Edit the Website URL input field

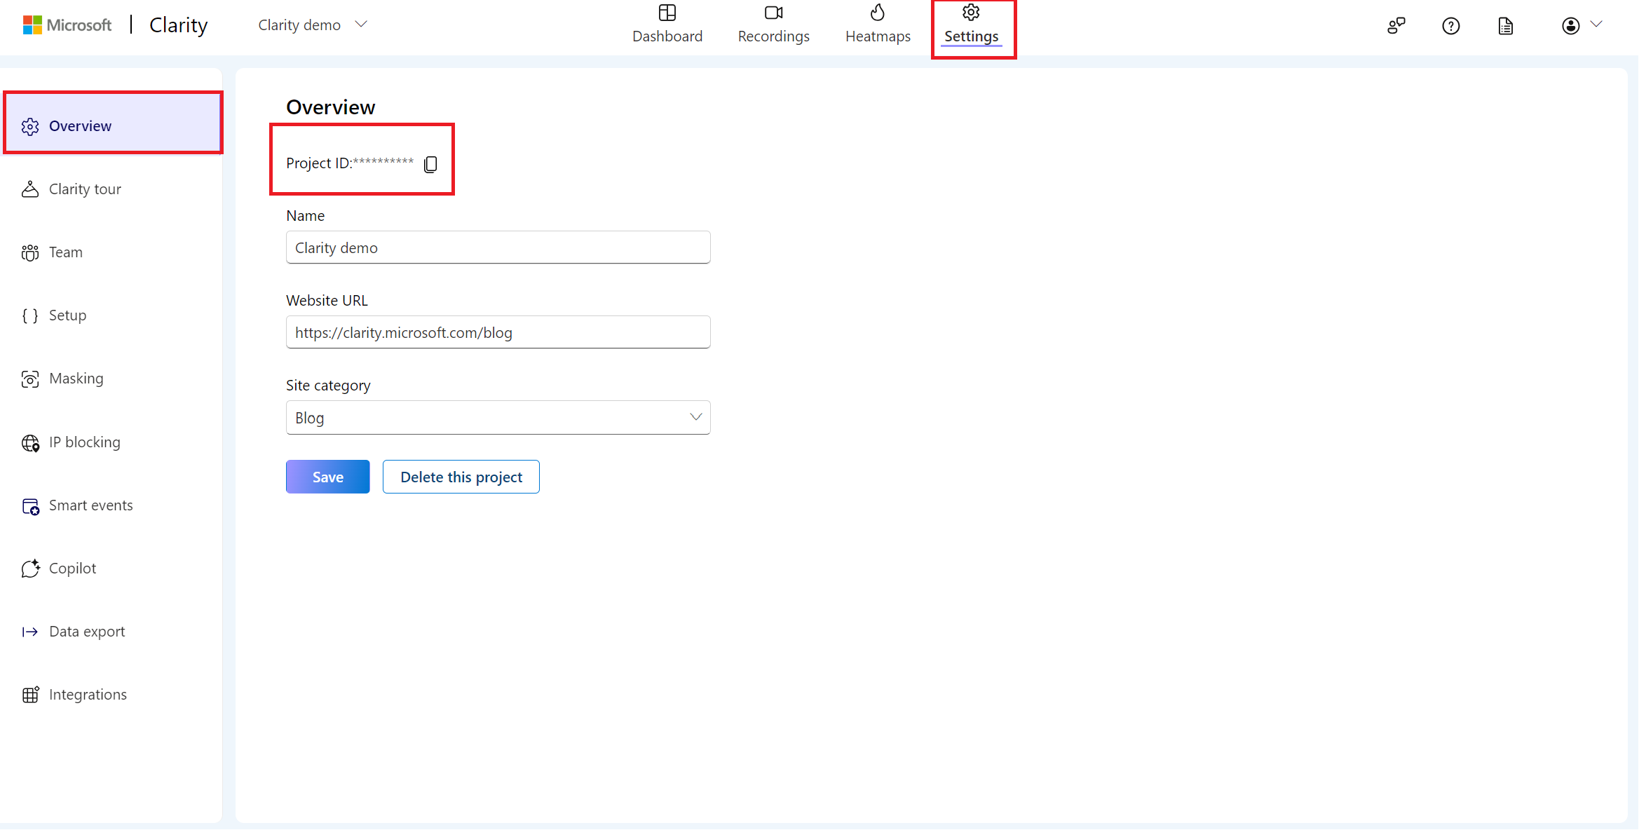tap(498, 332)
